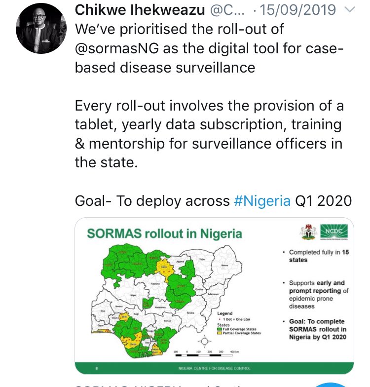
Task: Tap the blue compose circle at bottom
Action: [331, 385]
